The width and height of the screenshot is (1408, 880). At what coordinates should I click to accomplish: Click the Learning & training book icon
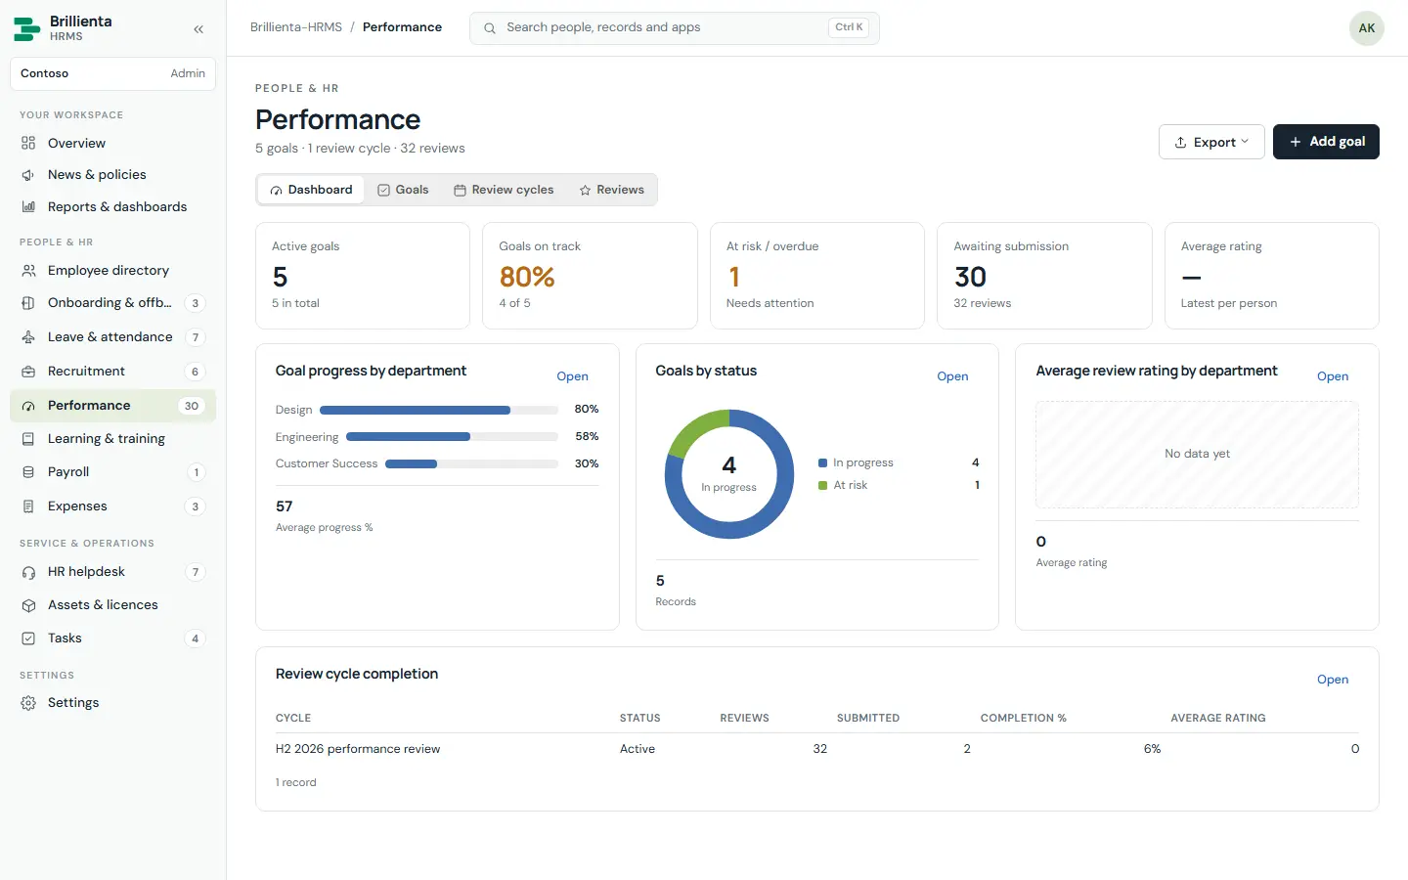[28, 439]
